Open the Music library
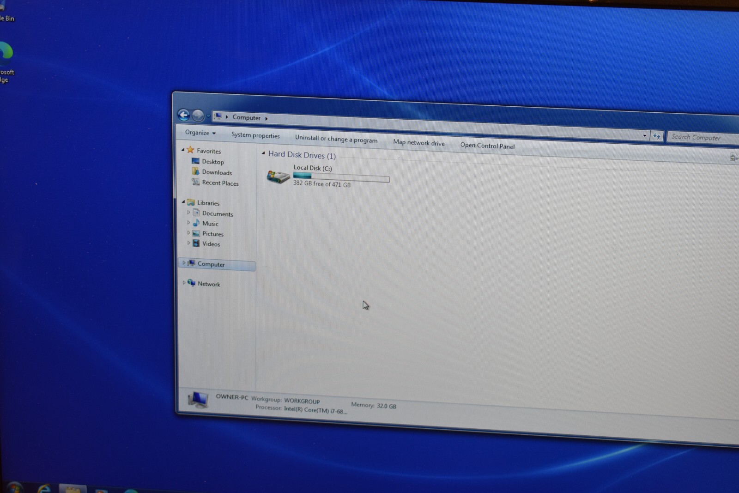The width and height of the screenshot is (739, 493). click(210, 224)
